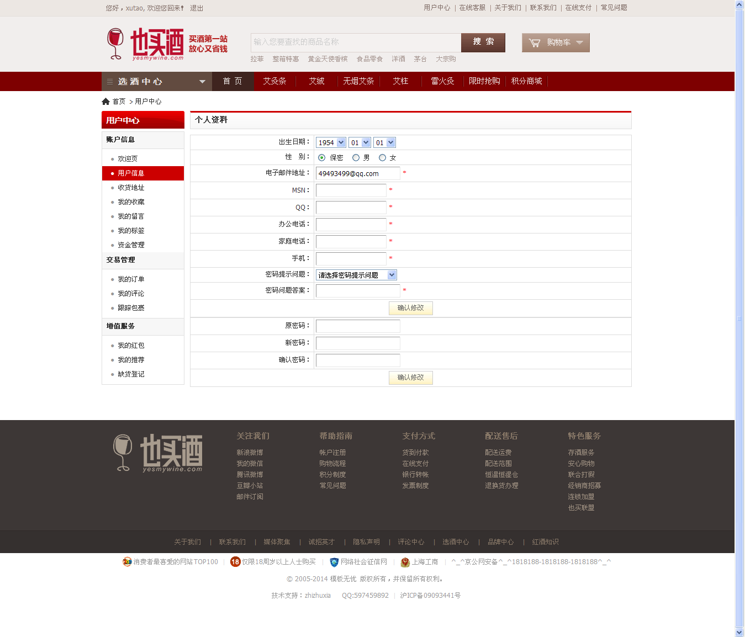Click the 退出 logout link

tap(197, 8)
